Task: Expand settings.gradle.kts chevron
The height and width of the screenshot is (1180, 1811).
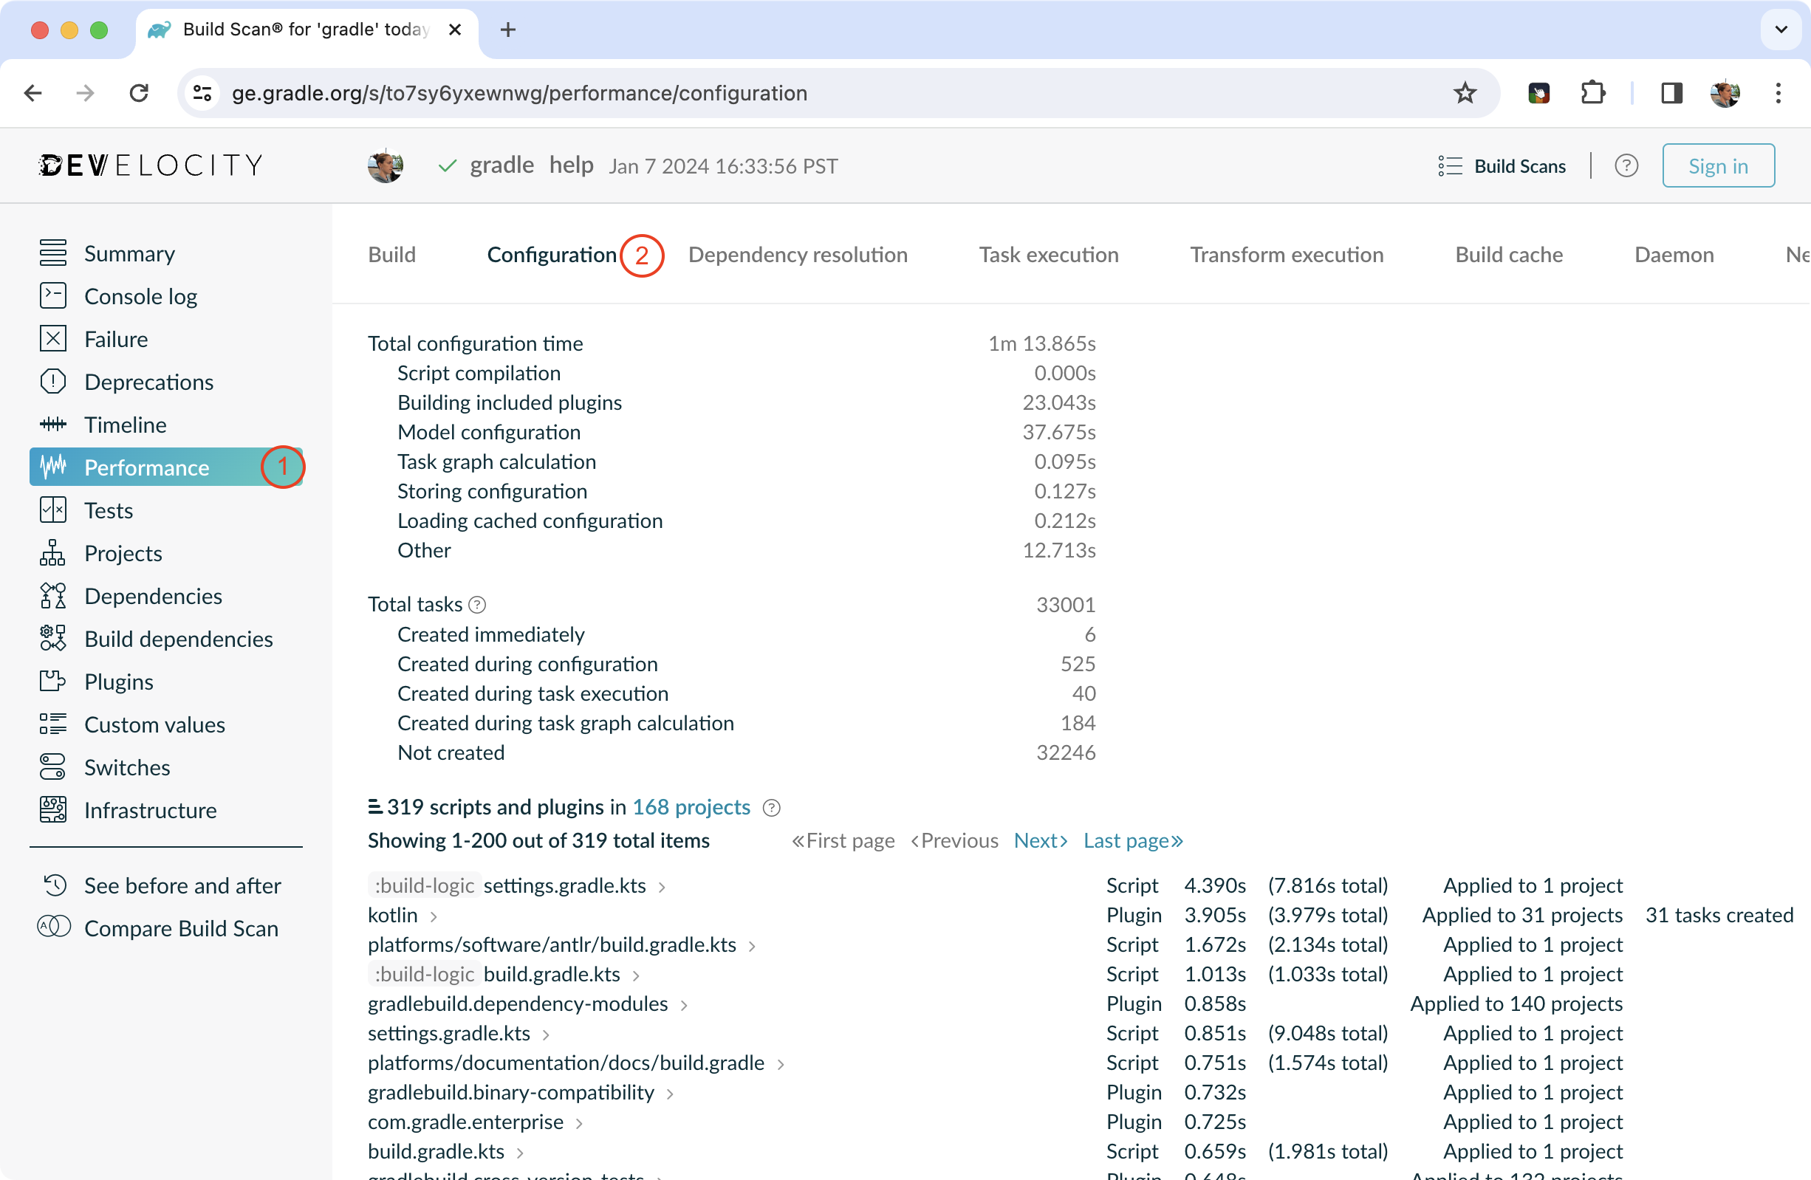Action: (x=546, y=1035)
